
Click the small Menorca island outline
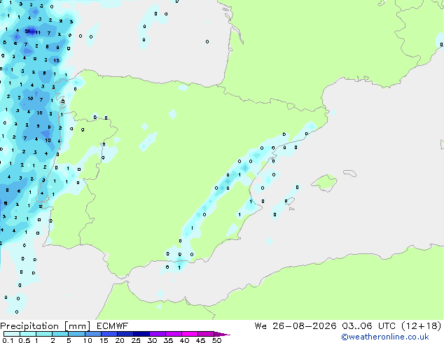[x=349, y=173]
